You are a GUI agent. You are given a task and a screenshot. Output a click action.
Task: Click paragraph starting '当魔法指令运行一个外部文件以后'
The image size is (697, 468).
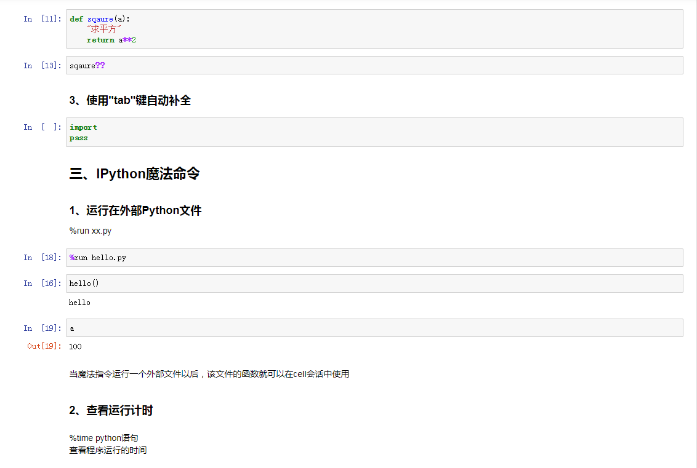click(x=209, y=374)
